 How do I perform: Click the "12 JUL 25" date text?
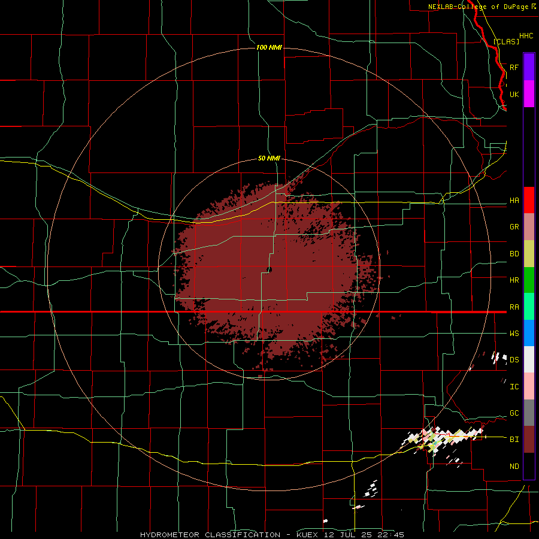(x=348, y=535)
